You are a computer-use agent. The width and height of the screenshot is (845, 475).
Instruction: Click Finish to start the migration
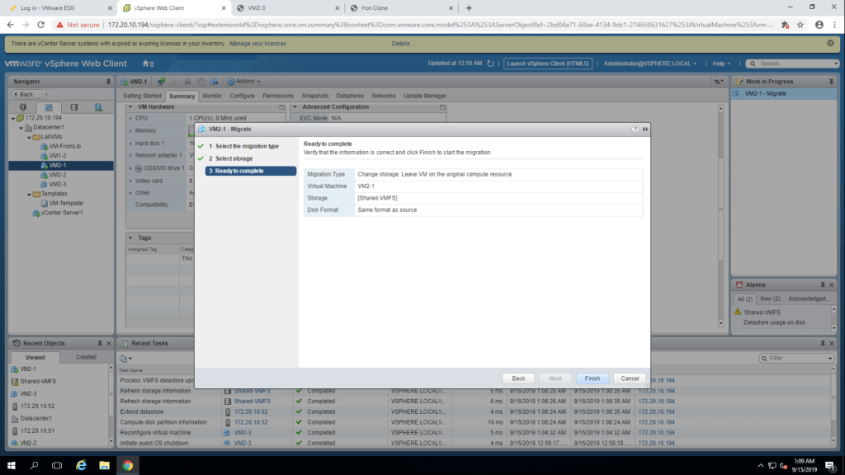click(592, 379)
